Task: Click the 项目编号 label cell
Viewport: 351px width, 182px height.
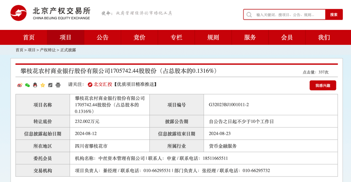Action: 176,105
